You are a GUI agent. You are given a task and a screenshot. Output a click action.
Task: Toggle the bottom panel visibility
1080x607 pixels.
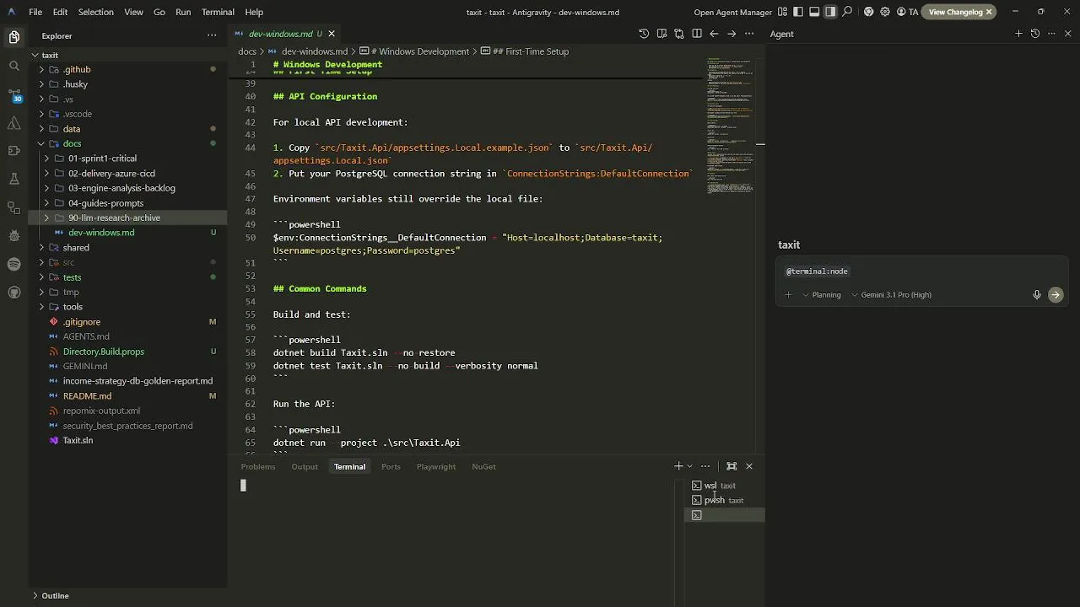[x=814, y=12]
